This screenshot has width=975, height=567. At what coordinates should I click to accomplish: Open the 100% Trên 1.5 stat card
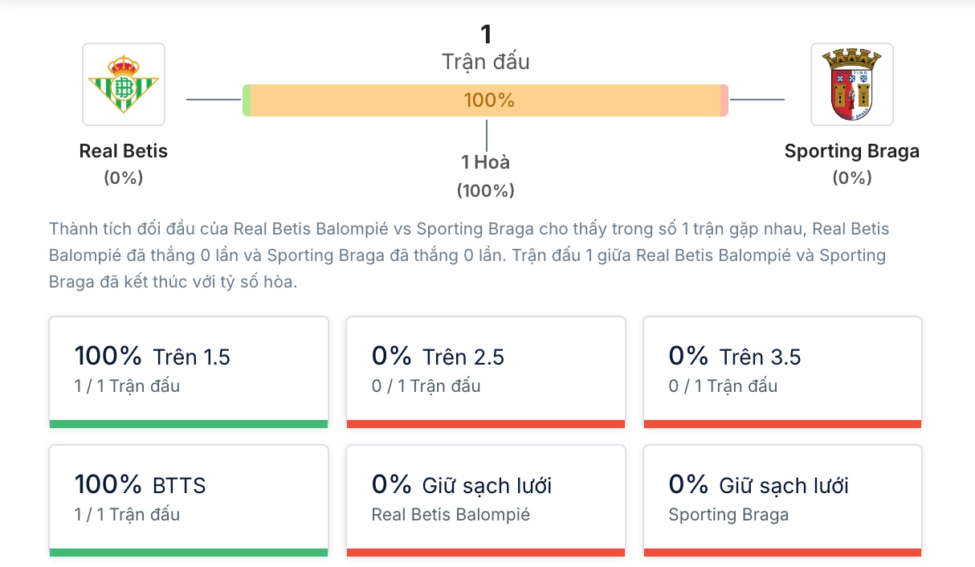click(188, 371)
